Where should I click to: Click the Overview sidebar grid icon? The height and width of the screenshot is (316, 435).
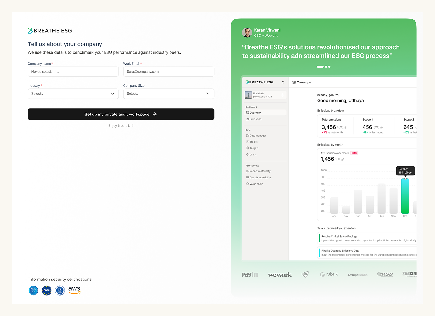pyautogui.click(x=247, y=113)
